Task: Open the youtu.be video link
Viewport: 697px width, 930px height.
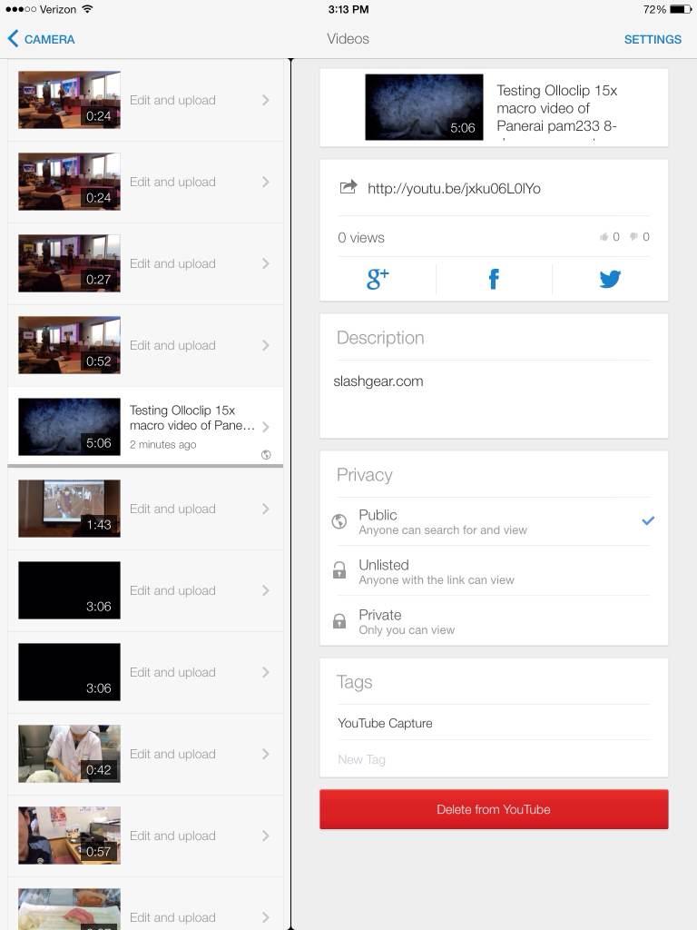Action: point(454,189)
